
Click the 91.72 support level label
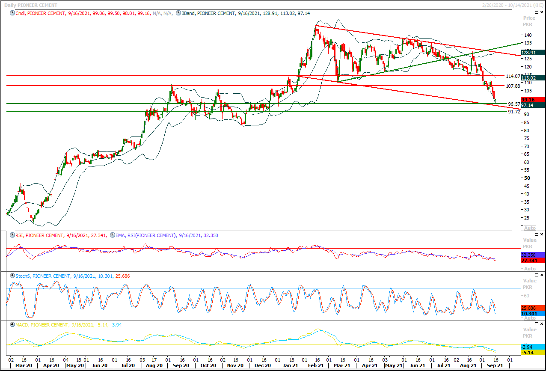(514, 112)
